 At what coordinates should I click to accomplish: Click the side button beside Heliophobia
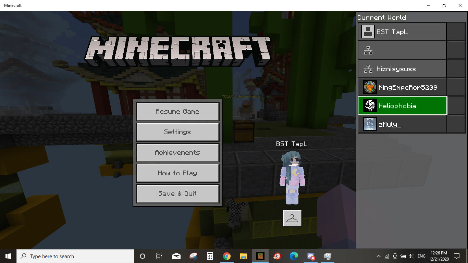pyautogui.click(x=456, y=106)
